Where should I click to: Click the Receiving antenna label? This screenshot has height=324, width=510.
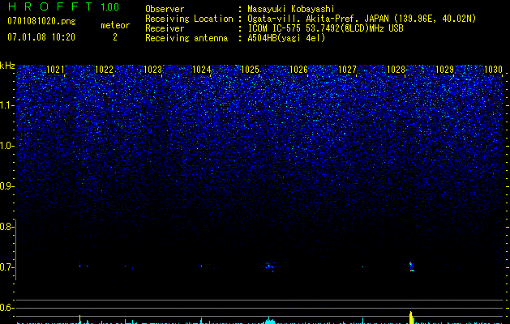186,38
